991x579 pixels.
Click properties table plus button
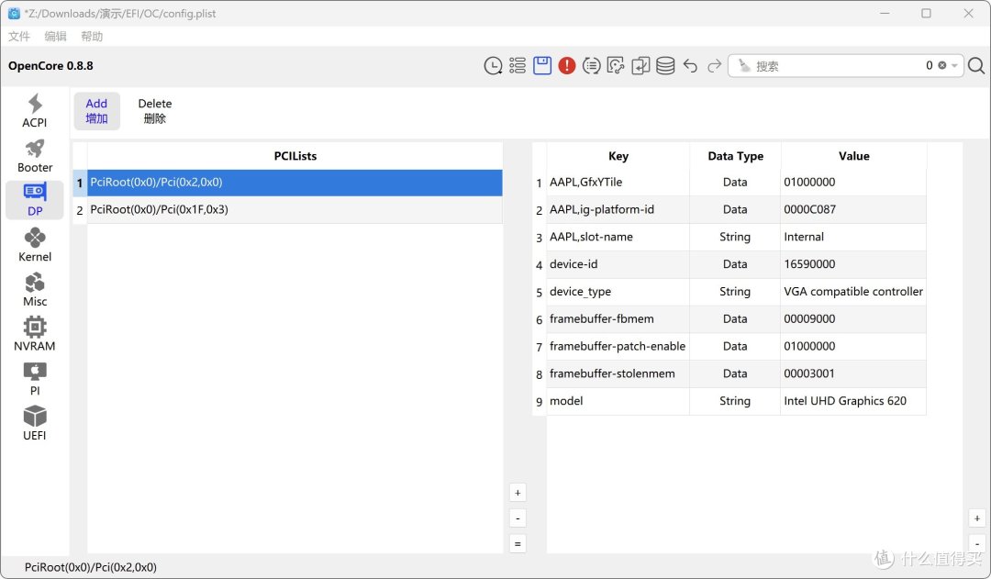[x=977, y=518]
